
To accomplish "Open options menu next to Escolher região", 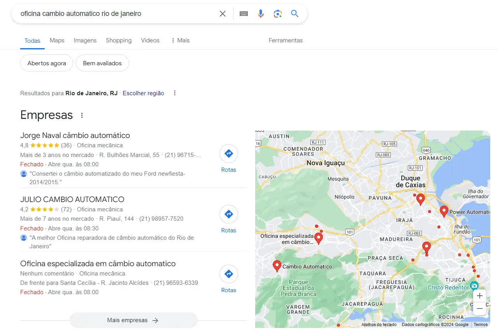I will 175,93.
